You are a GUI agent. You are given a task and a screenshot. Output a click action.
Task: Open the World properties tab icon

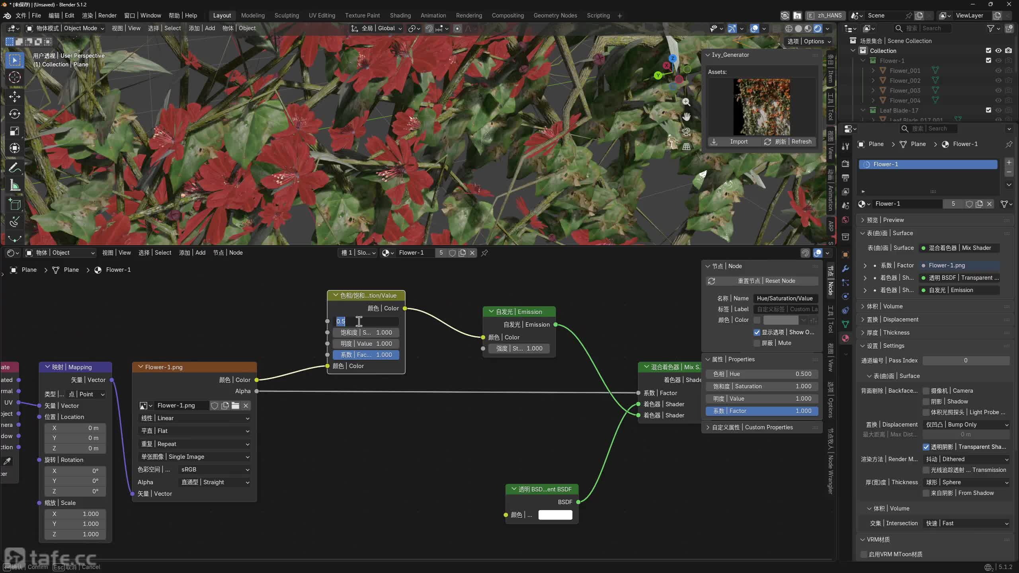click(845, 220)
